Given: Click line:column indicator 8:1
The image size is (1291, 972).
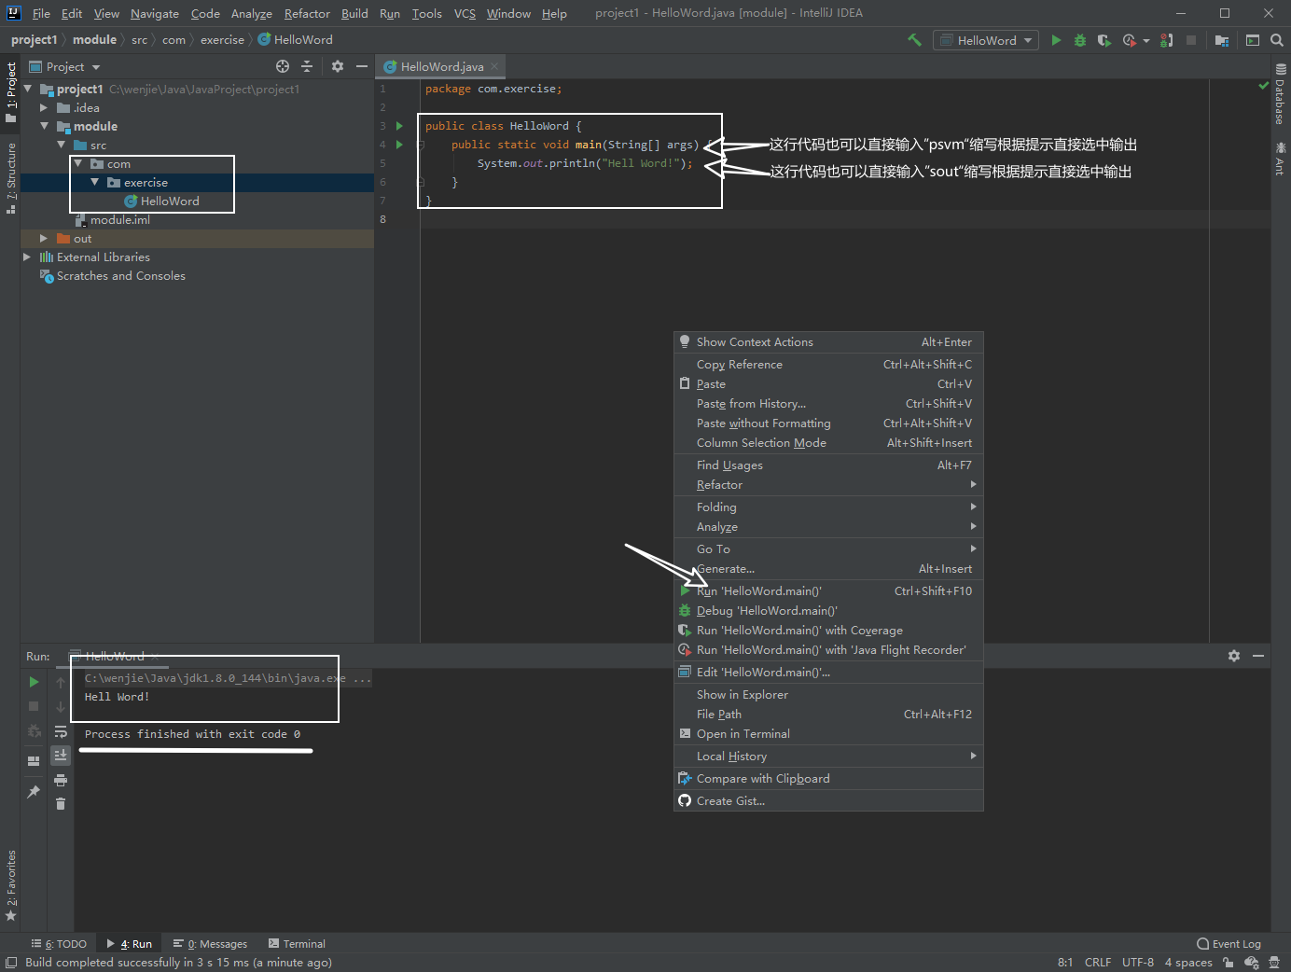Looking at the screenshot, I should [x=1065, y=963].
